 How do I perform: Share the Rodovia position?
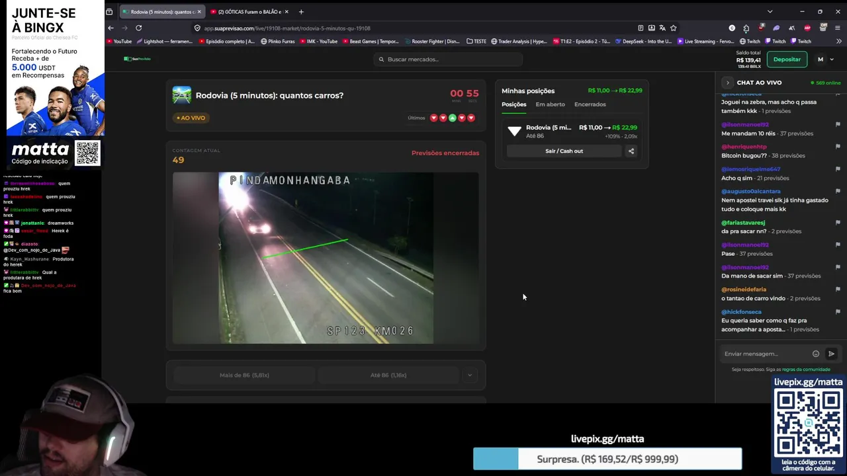pos(631,151)
